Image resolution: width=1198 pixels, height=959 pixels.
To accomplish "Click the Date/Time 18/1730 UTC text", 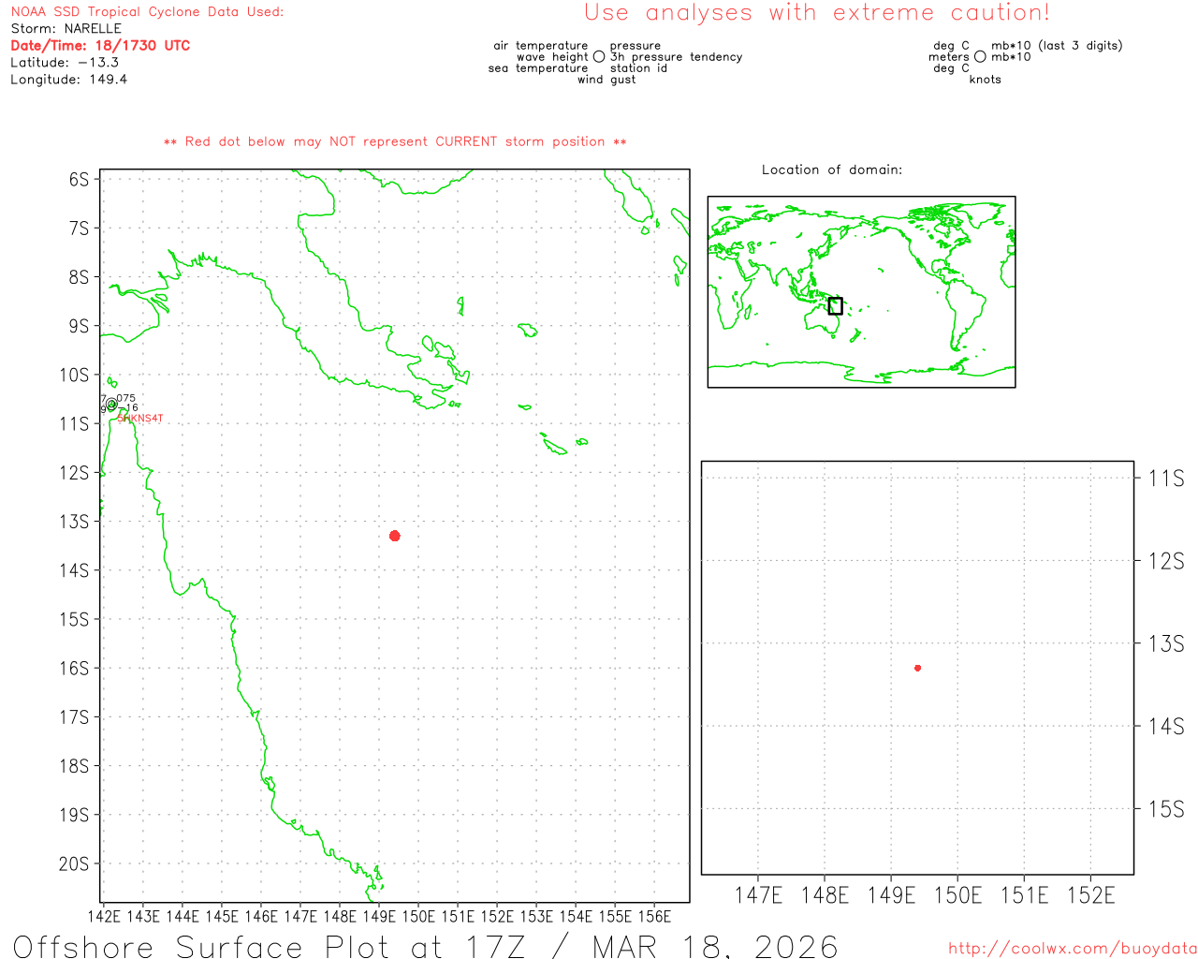I will tap(100, 46).
